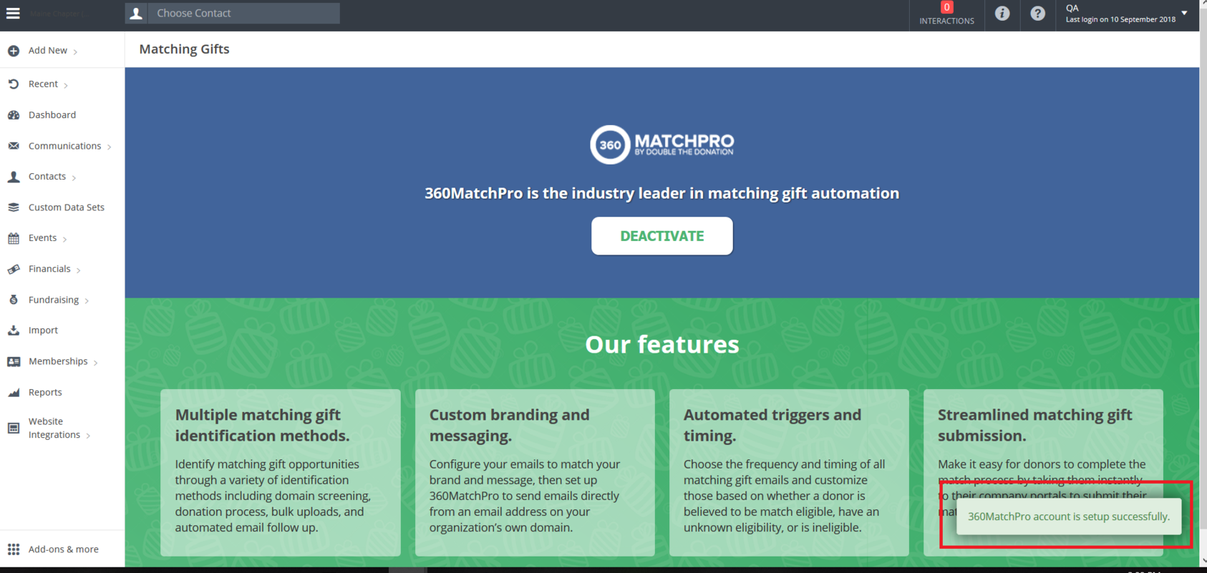Open the hamburger menu icon
The height and width of the screenshot is (573, 1207).
[x=13, y=13]
